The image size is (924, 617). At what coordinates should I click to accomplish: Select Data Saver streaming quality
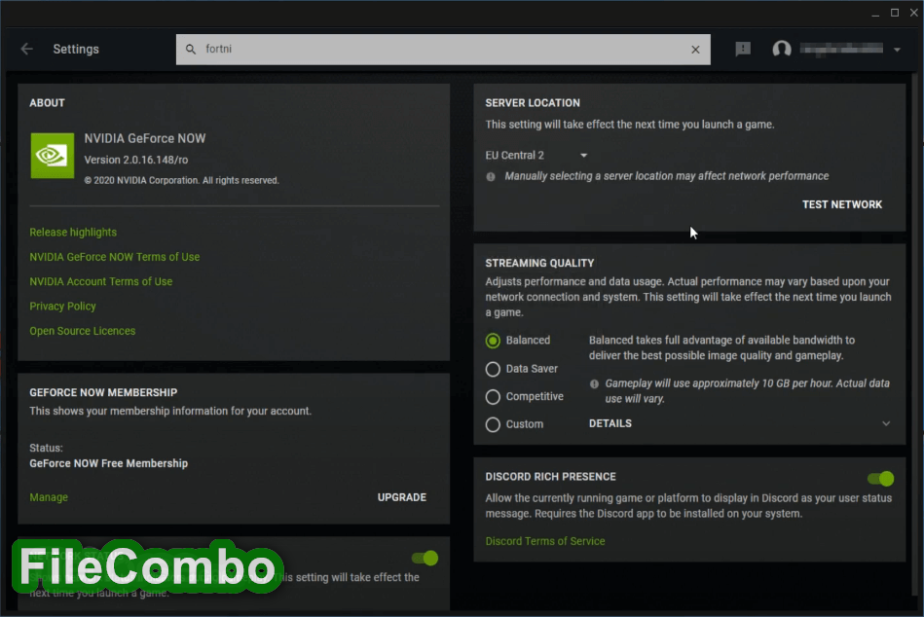click(x=493, y=369)
